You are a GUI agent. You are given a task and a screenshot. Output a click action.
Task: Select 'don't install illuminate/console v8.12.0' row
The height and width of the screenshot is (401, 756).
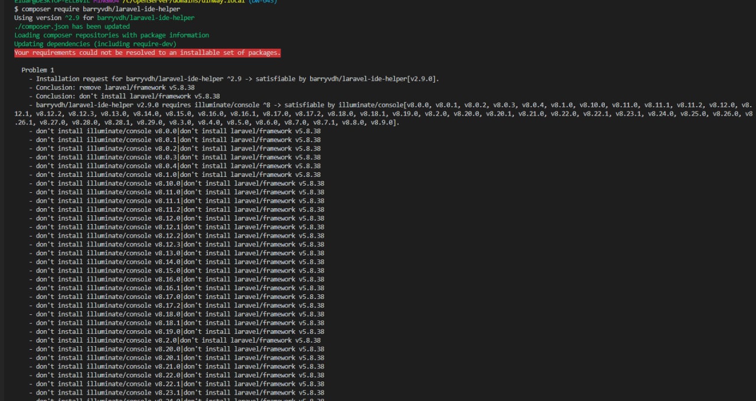pyautogui.click(x=177, y=218)
